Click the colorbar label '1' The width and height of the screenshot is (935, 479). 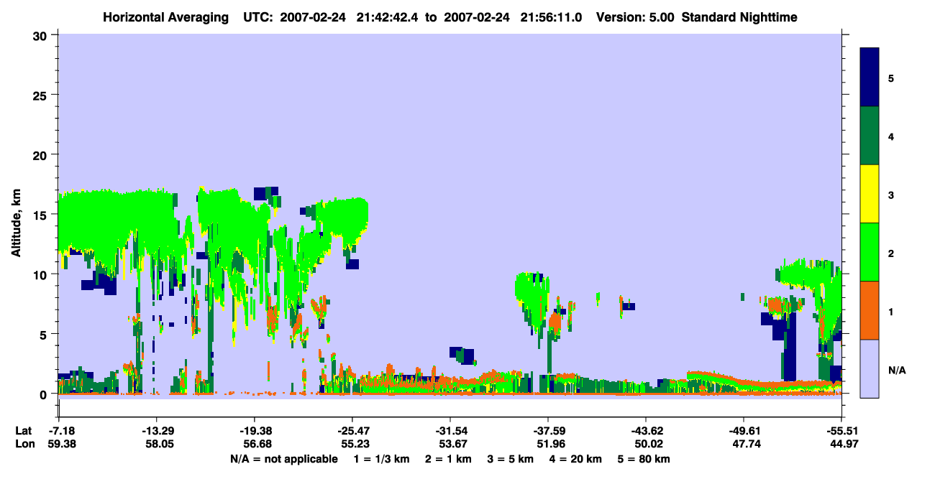[x=891, y=312]
